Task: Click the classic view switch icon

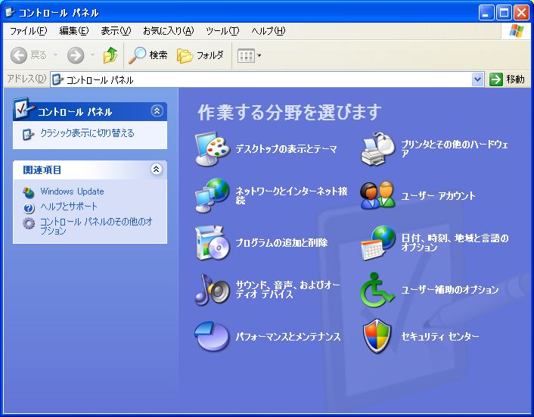Action: coord(28,134)
